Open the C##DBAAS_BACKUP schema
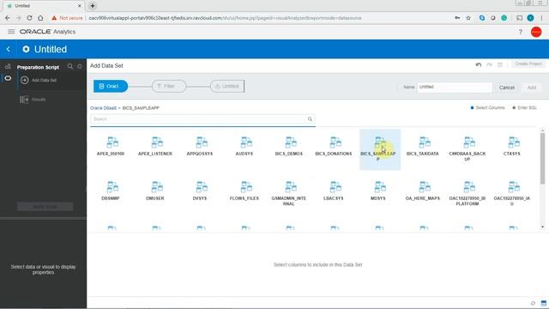The height and width of the screenshot is (309, 549). pos(468,148)
